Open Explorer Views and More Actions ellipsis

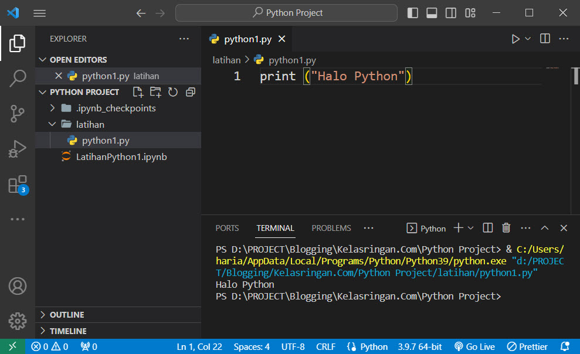pyautogui.click(x=184, y=39)
